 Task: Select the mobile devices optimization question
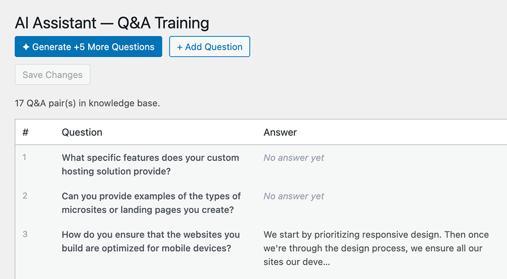pos(150,241)
